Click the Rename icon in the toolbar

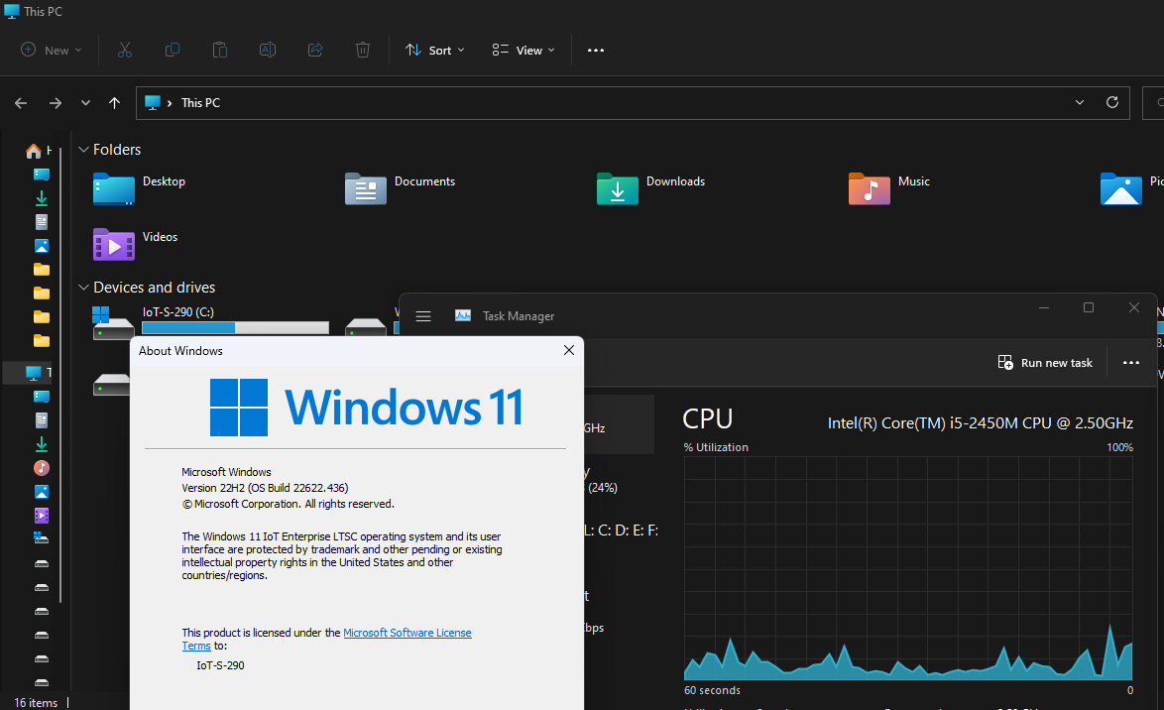[x=268, y=50]
